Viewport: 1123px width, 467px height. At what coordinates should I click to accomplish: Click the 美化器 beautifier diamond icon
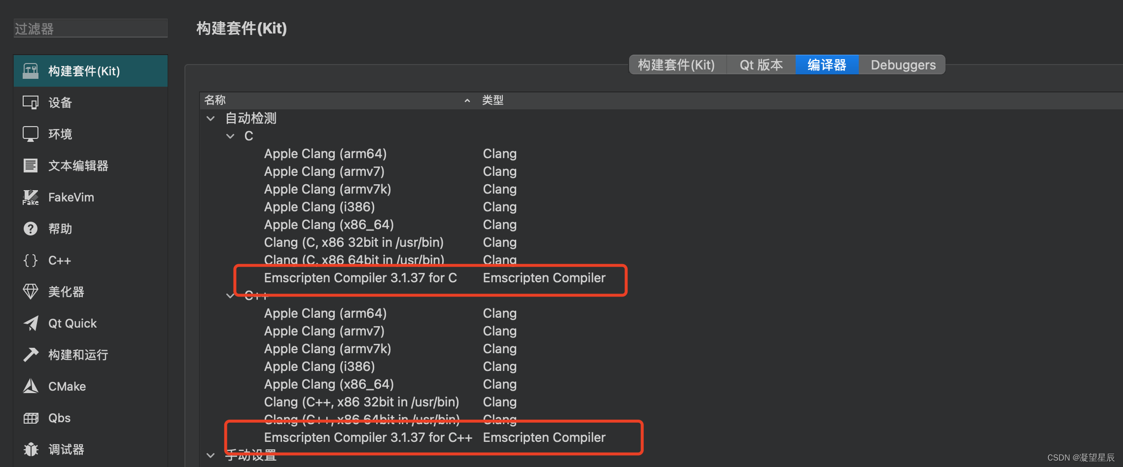[x=31, y=292]
